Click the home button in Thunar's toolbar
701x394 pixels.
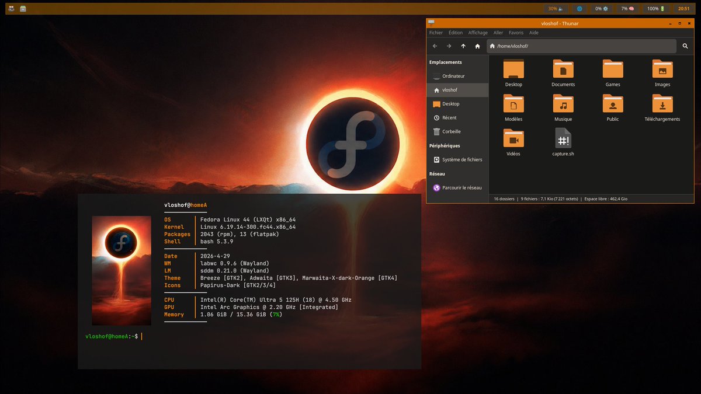coord(477,46)
